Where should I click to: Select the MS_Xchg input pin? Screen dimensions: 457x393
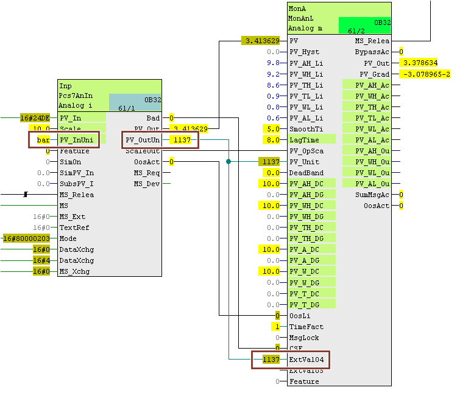(74, 271)
